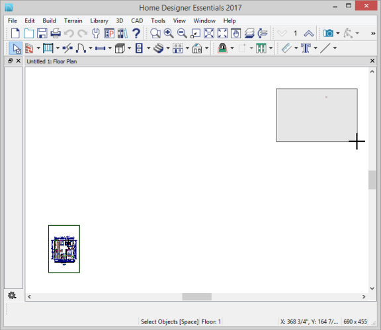Click 'Floor: 1' in status bar
Viewport: 381px width, 330px height.
pyautogui.click(x=211, y=322)
